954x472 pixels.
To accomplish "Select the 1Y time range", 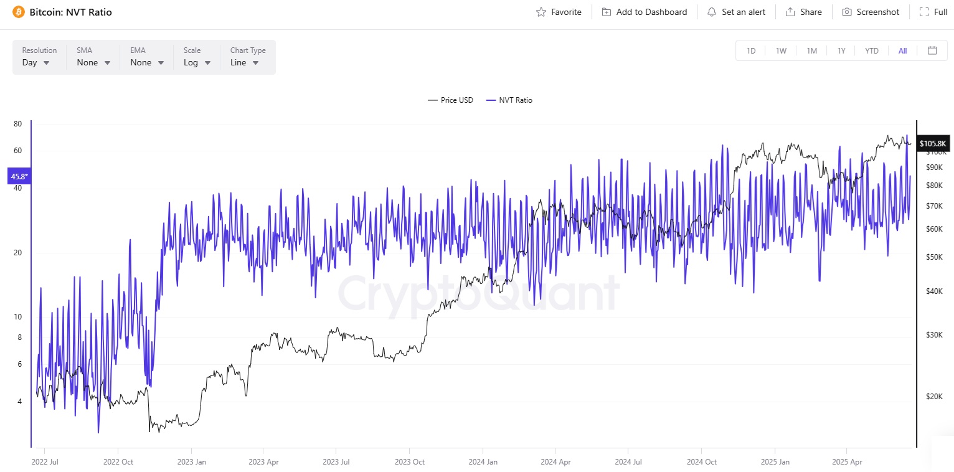I will click(841, 50).
